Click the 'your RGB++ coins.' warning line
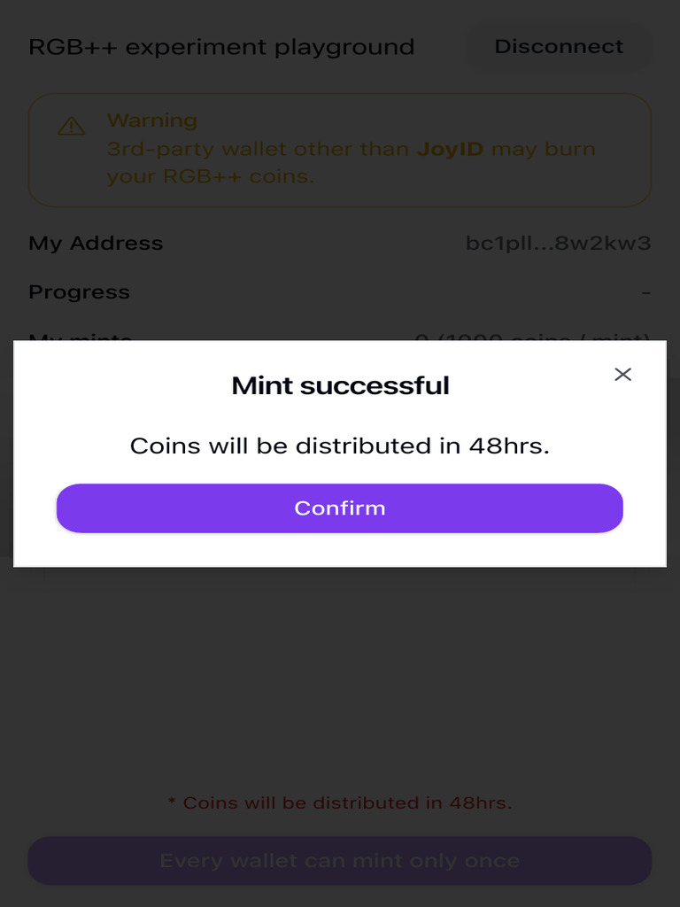Screen dimensions: 680x907 tap(211, 176)
